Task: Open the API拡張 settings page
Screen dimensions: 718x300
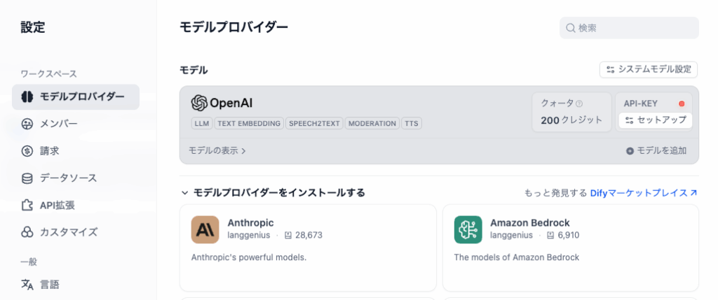Action: click(57, 205)
